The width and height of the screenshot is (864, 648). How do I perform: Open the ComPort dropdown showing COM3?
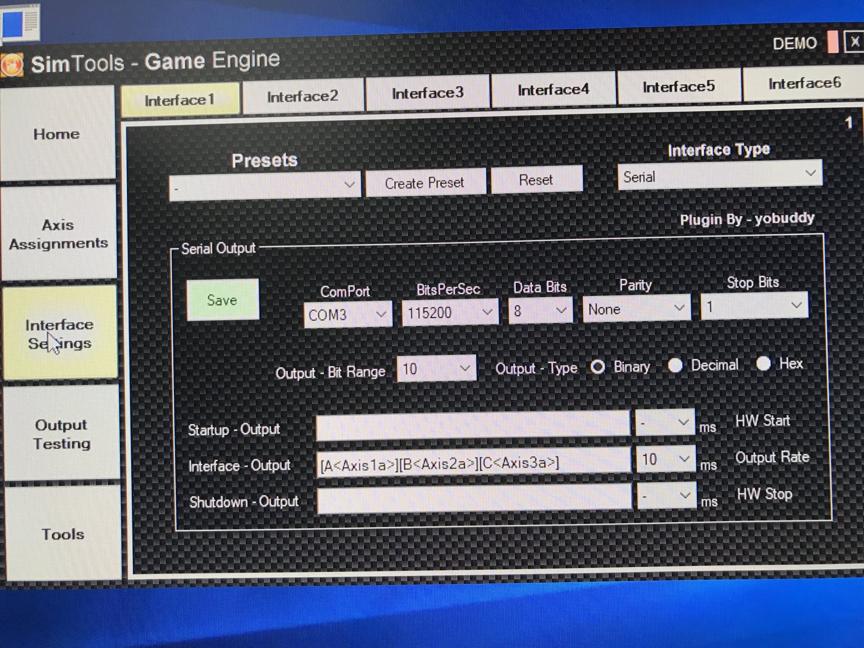pyautogui.click(x=348, y=314)
